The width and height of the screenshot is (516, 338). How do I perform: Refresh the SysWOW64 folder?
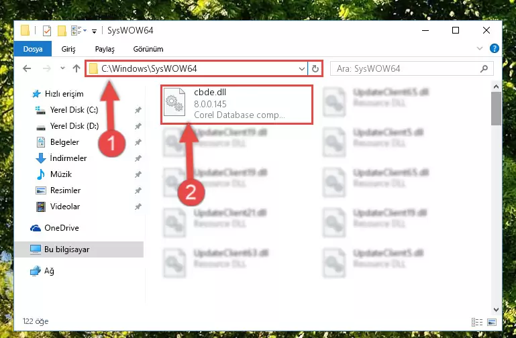pyautogui.click(x=315, y=68)
